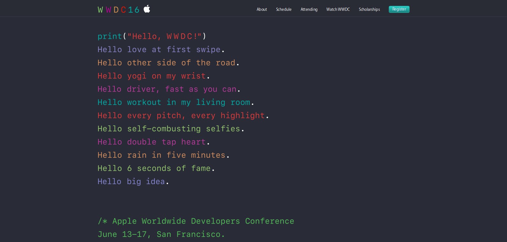Click "Hello other side of the road" text

[x=168, y=63]
